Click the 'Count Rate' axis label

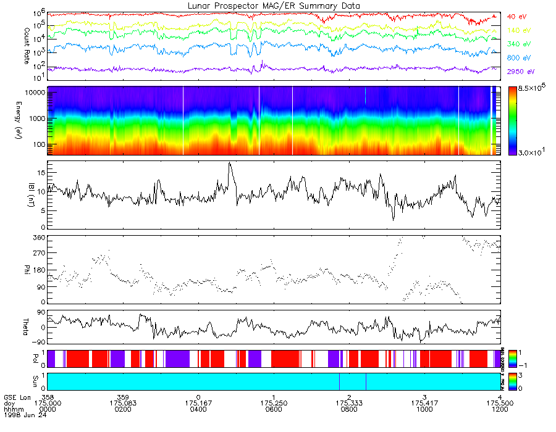pyautogui.click(x=27, y=46)
